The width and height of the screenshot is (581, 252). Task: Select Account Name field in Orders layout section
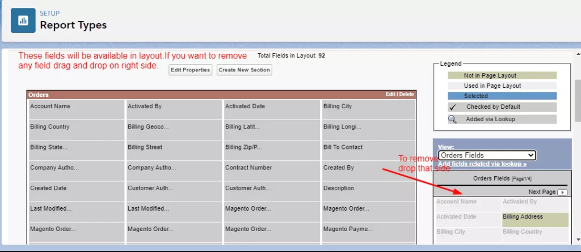[77, 109]
